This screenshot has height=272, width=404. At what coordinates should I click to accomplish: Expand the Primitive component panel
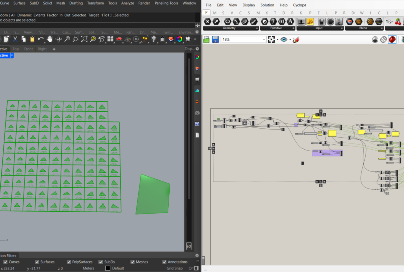coord(293,28)
